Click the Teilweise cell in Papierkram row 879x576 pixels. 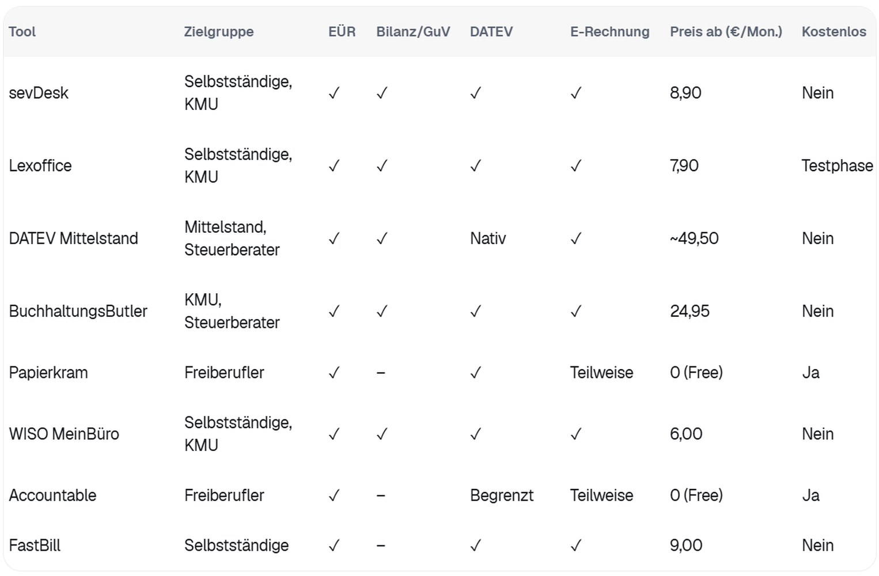601,373
